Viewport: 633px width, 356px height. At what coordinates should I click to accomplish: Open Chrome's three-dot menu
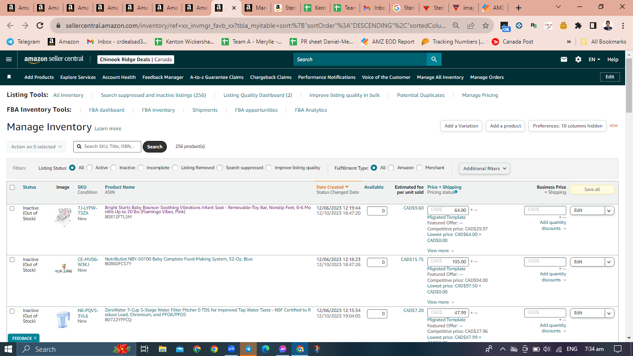coord(622,25)
